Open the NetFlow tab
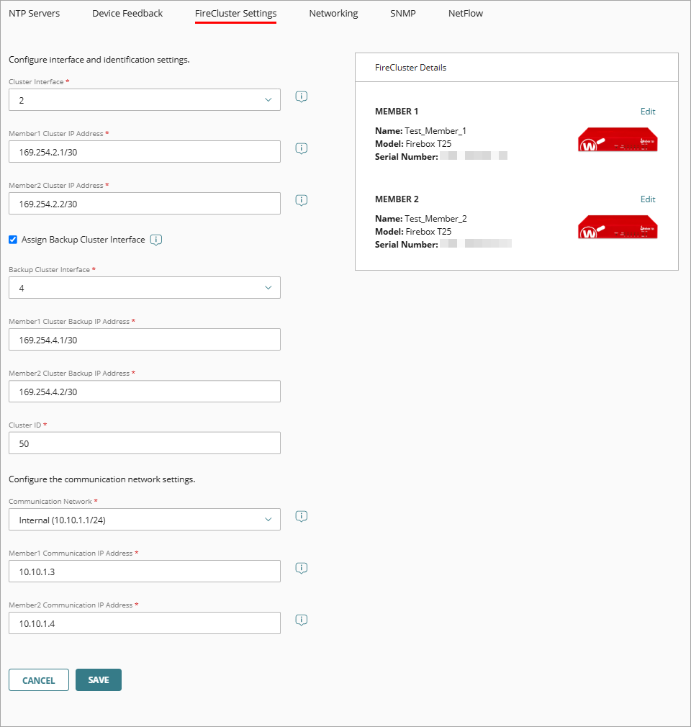This screenshot has width=691, height=727. 465,13
